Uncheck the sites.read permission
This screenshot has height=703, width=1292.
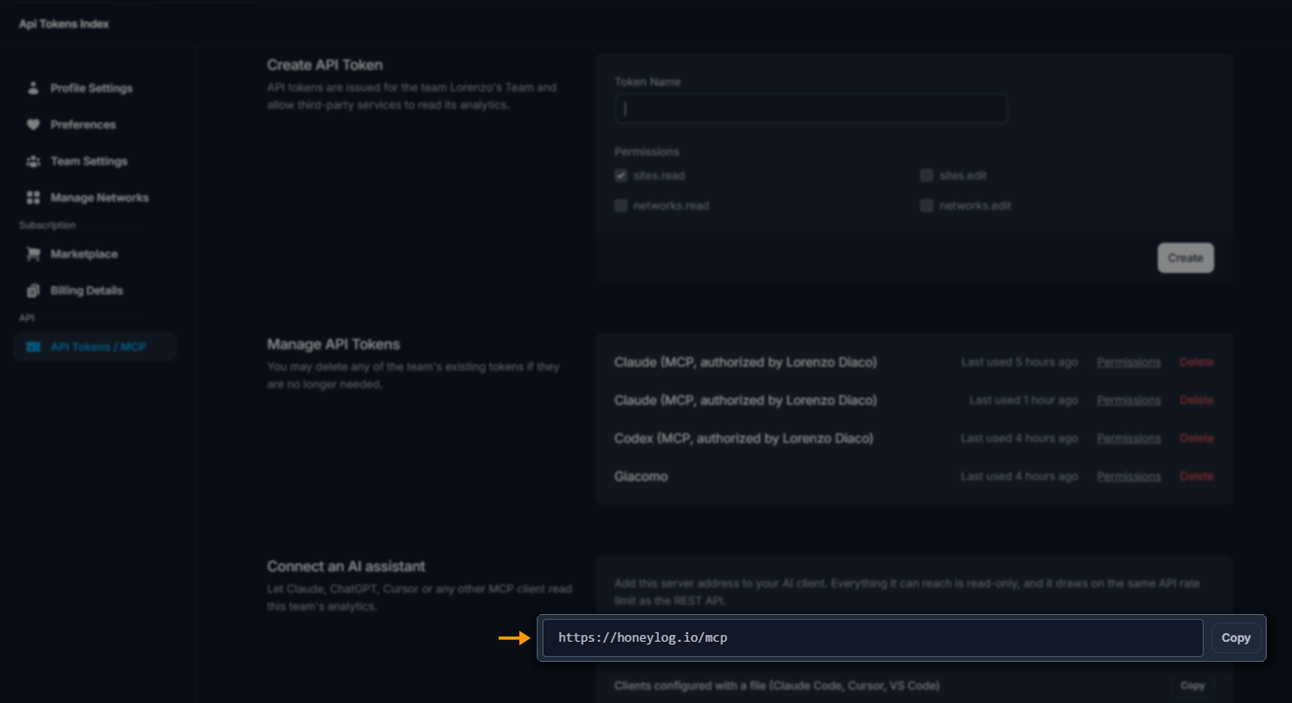[x=621, y=175]
